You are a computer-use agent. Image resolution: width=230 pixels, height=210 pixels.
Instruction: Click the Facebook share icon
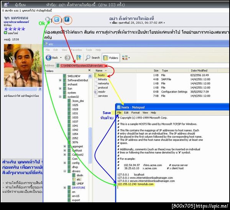click(x=67, y=20)
